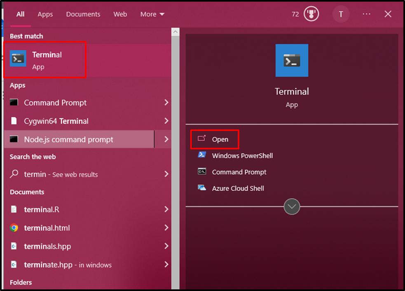This screenshot has width=405, height=291.
Task: Click the results list scrollbar up arrow
Action: click(x=176, y=32)
